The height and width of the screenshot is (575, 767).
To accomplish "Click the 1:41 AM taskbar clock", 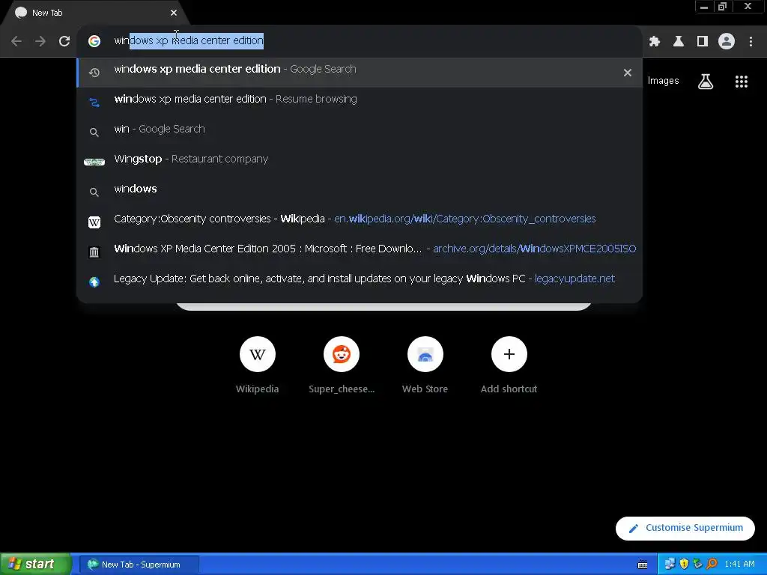I will tap(739, 565).
